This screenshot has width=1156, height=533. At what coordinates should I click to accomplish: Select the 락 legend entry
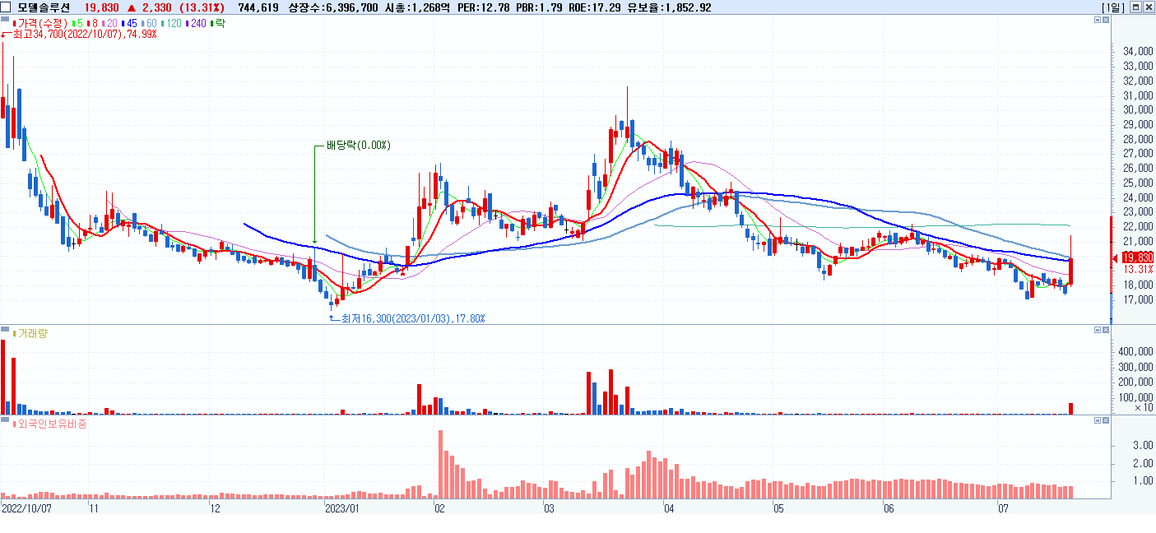218,23
